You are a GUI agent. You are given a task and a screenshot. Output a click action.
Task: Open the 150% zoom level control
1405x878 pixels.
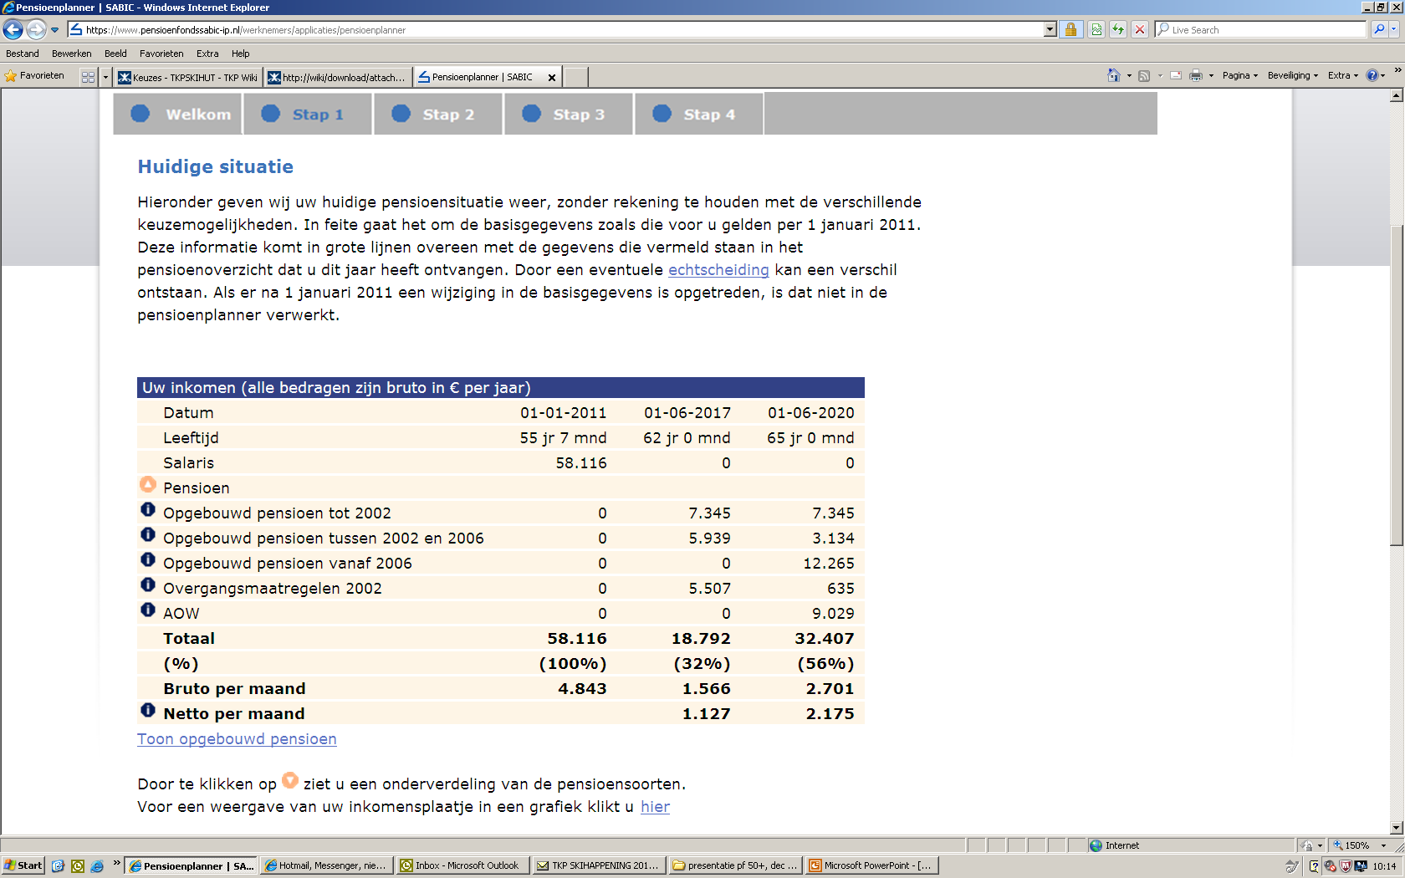(x=1362, y=845)
